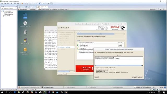The width and height of the screenshot is (167, 94).
Task: Click Cancelar in the script dialog
Action: tap(140, 77)
